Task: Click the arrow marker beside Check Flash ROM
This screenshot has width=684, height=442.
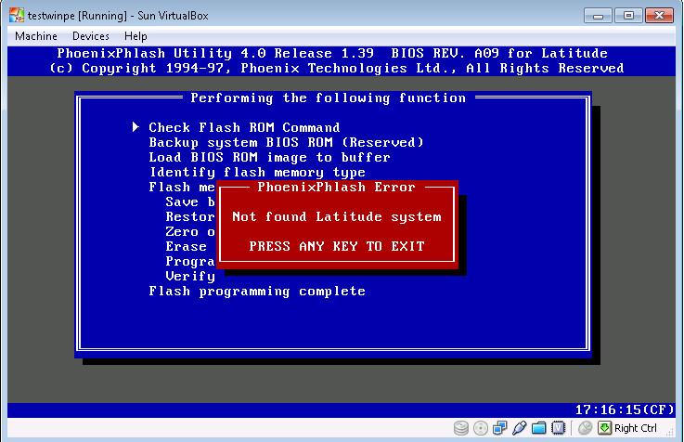Action: click(x=136, y=127)
